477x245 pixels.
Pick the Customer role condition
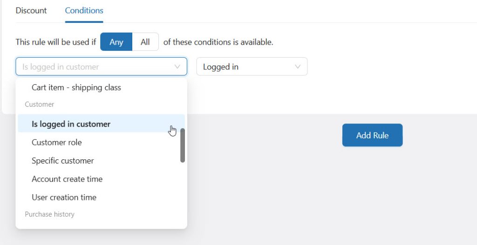(x=56, y=143)
